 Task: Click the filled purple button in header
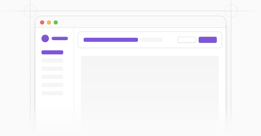(x=208, y=40)
